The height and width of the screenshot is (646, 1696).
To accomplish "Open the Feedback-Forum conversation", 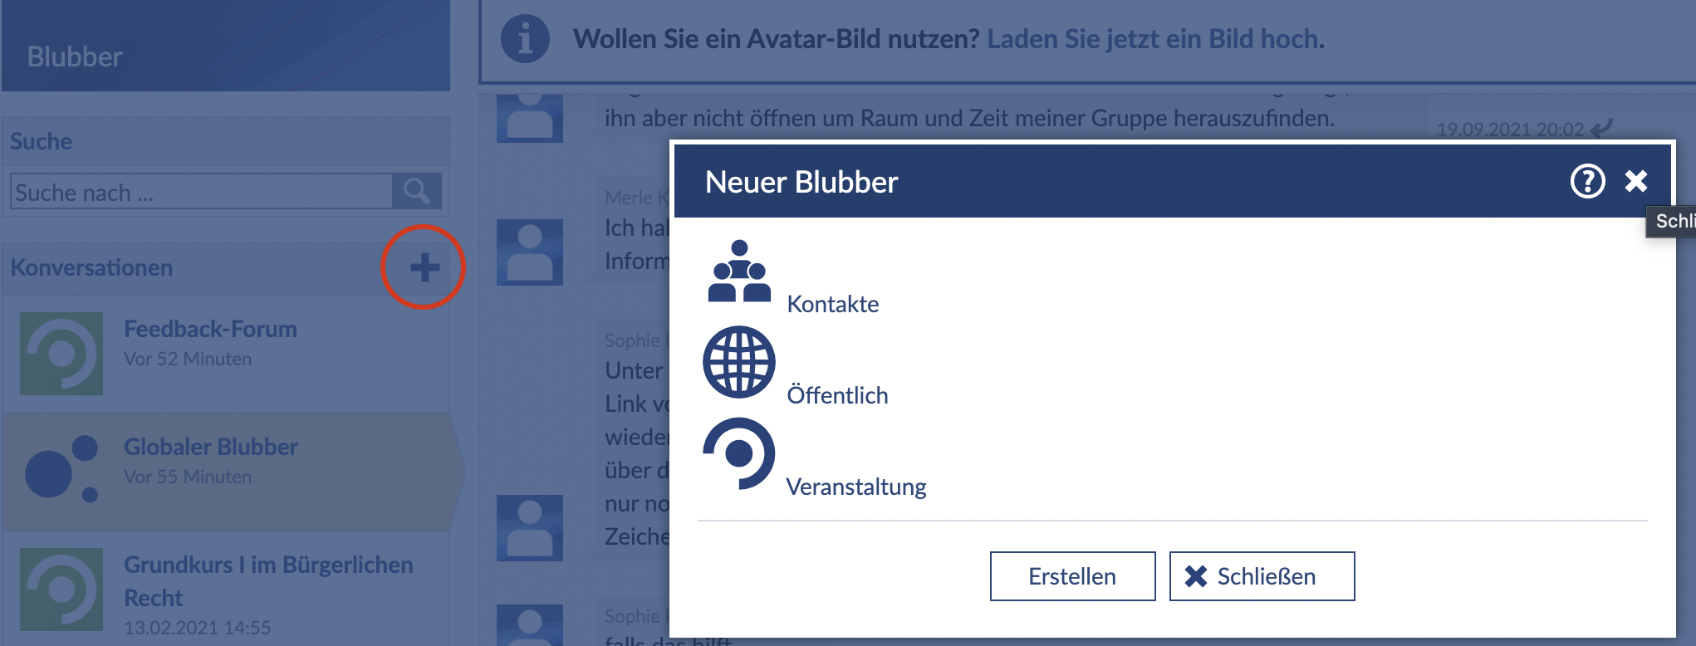I will 210,330.
